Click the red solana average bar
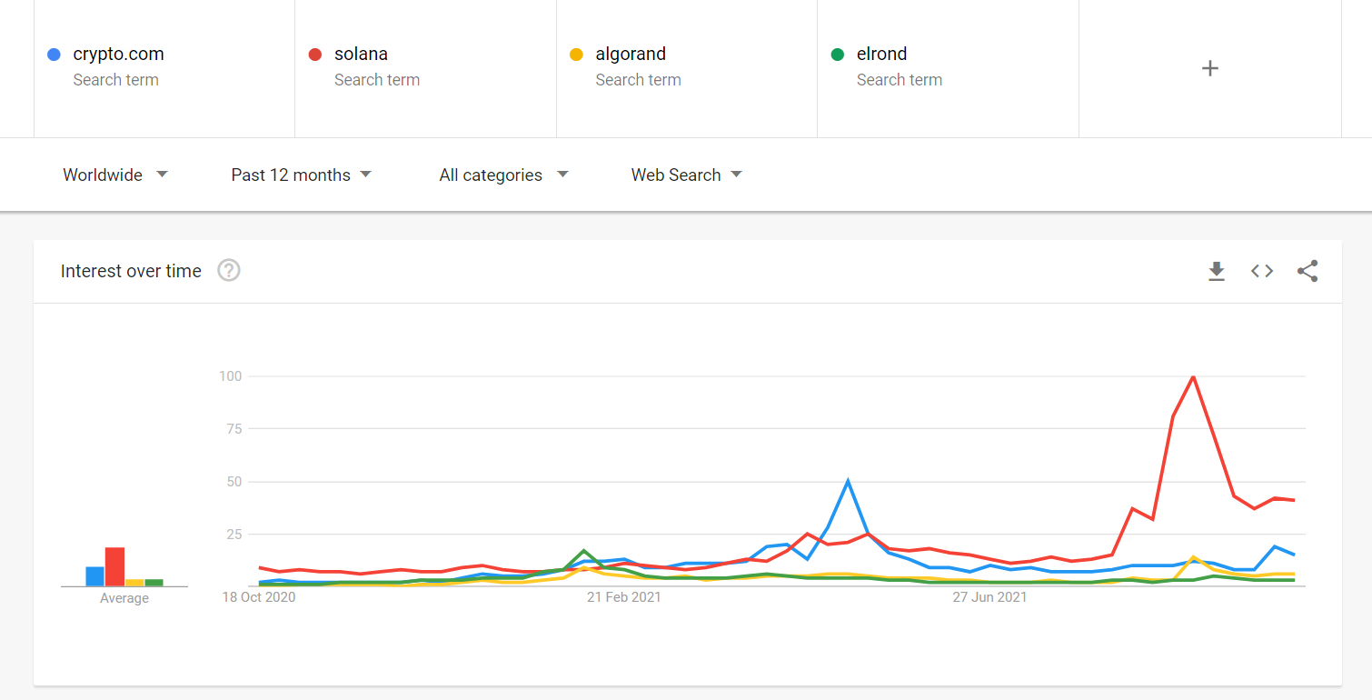Screen dimensions: 1372x700 [114, 566]
